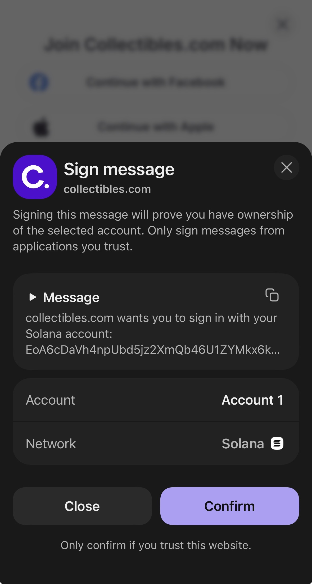
Task: Click the blurred Apple logo icon
Action: click(41, 127)
